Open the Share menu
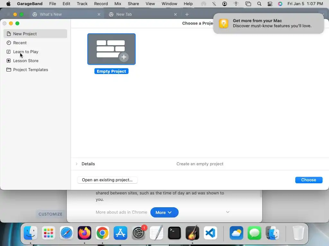Viewport: 329px width, 246px height. 133,4
